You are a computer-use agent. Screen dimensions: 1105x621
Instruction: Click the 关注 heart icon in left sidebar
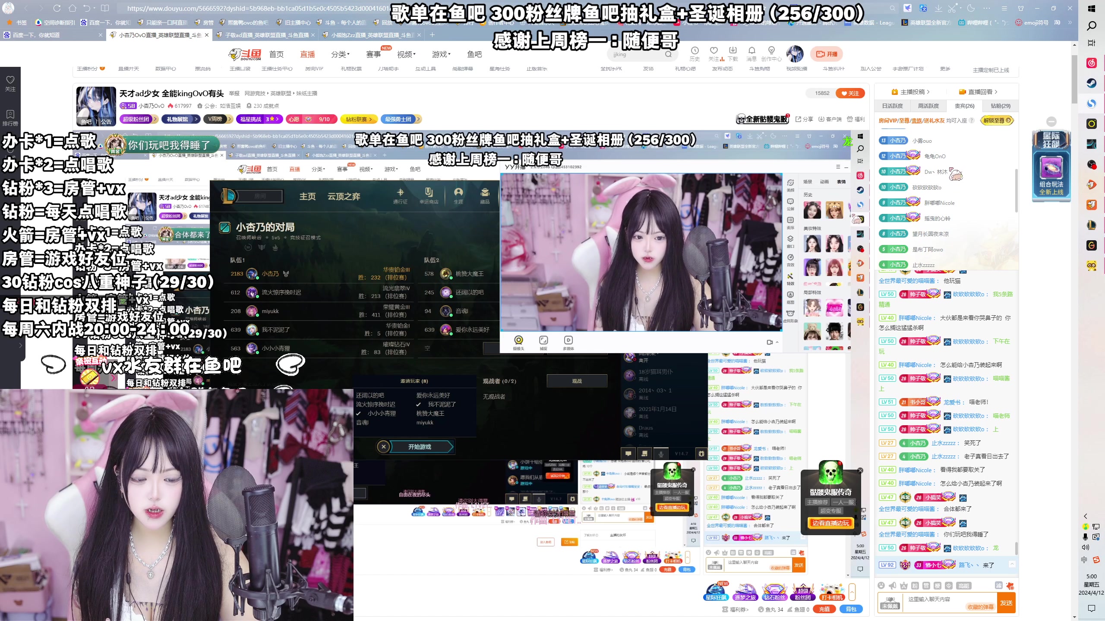click(x=10, y=83)
